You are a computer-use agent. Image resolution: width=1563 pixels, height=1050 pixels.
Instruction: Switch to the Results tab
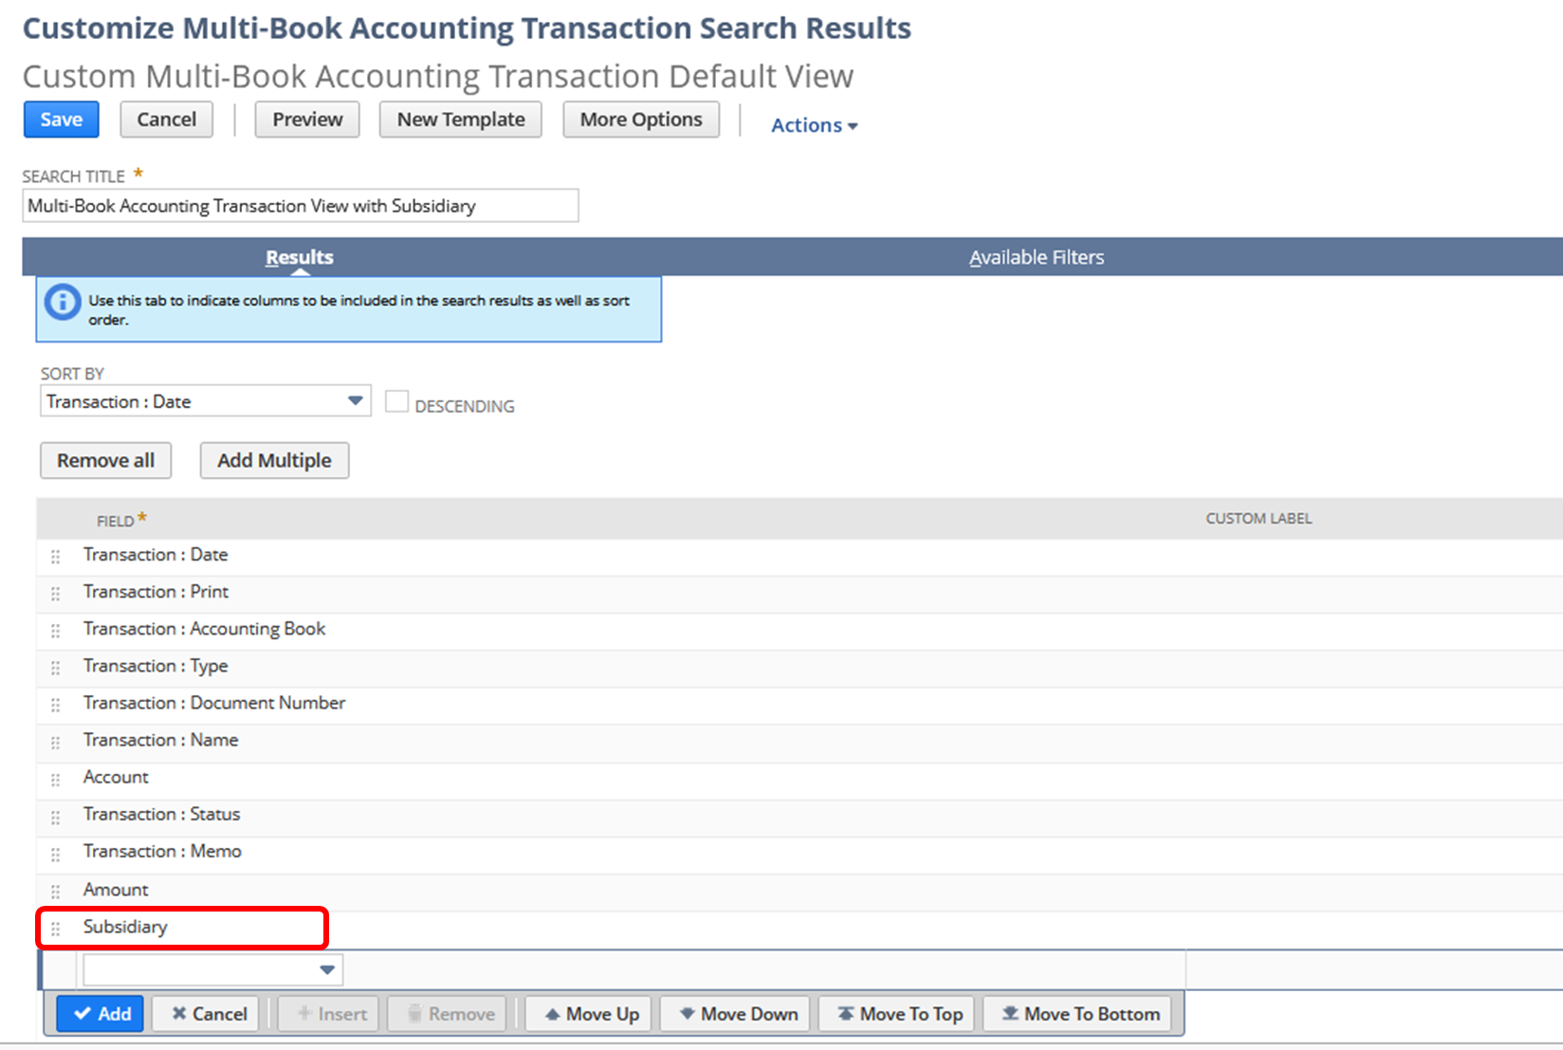pyautogui.click(x=300, y=257)
